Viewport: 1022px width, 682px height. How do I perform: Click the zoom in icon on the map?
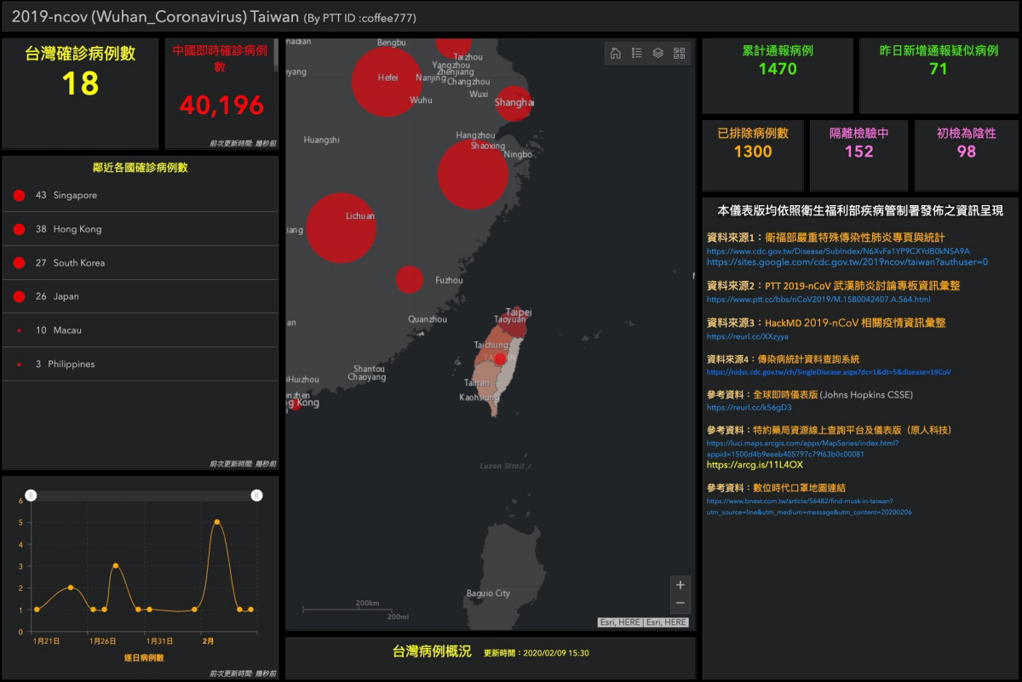(x=680, y=584)
